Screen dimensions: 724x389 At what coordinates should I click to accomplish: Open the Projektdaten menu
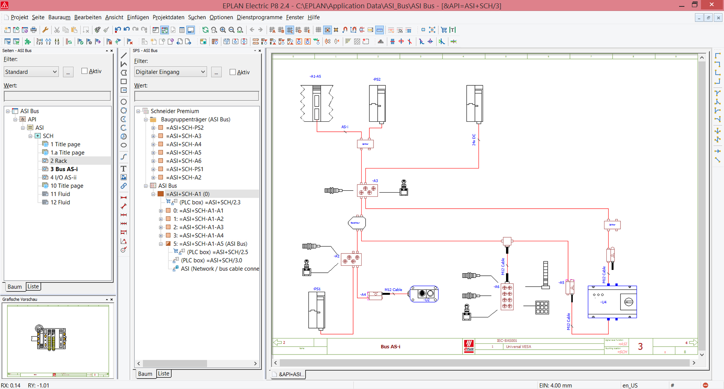pos(168,17)
